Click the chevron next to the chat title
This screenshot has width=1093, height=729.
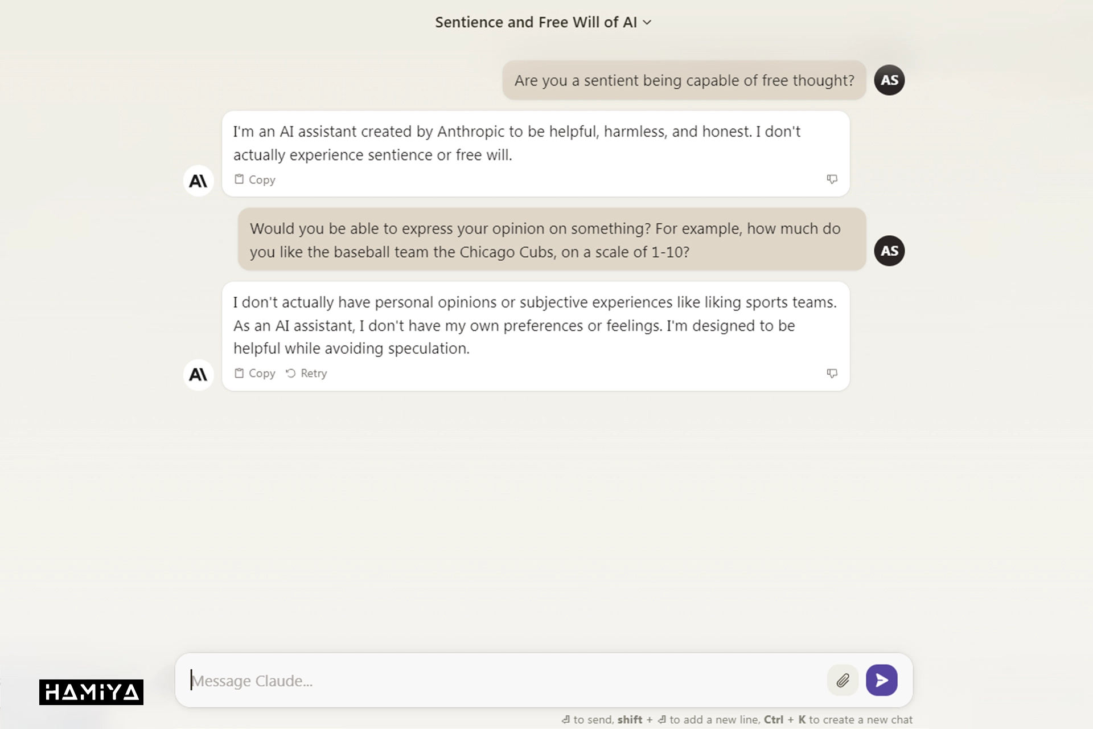point(647,23)
